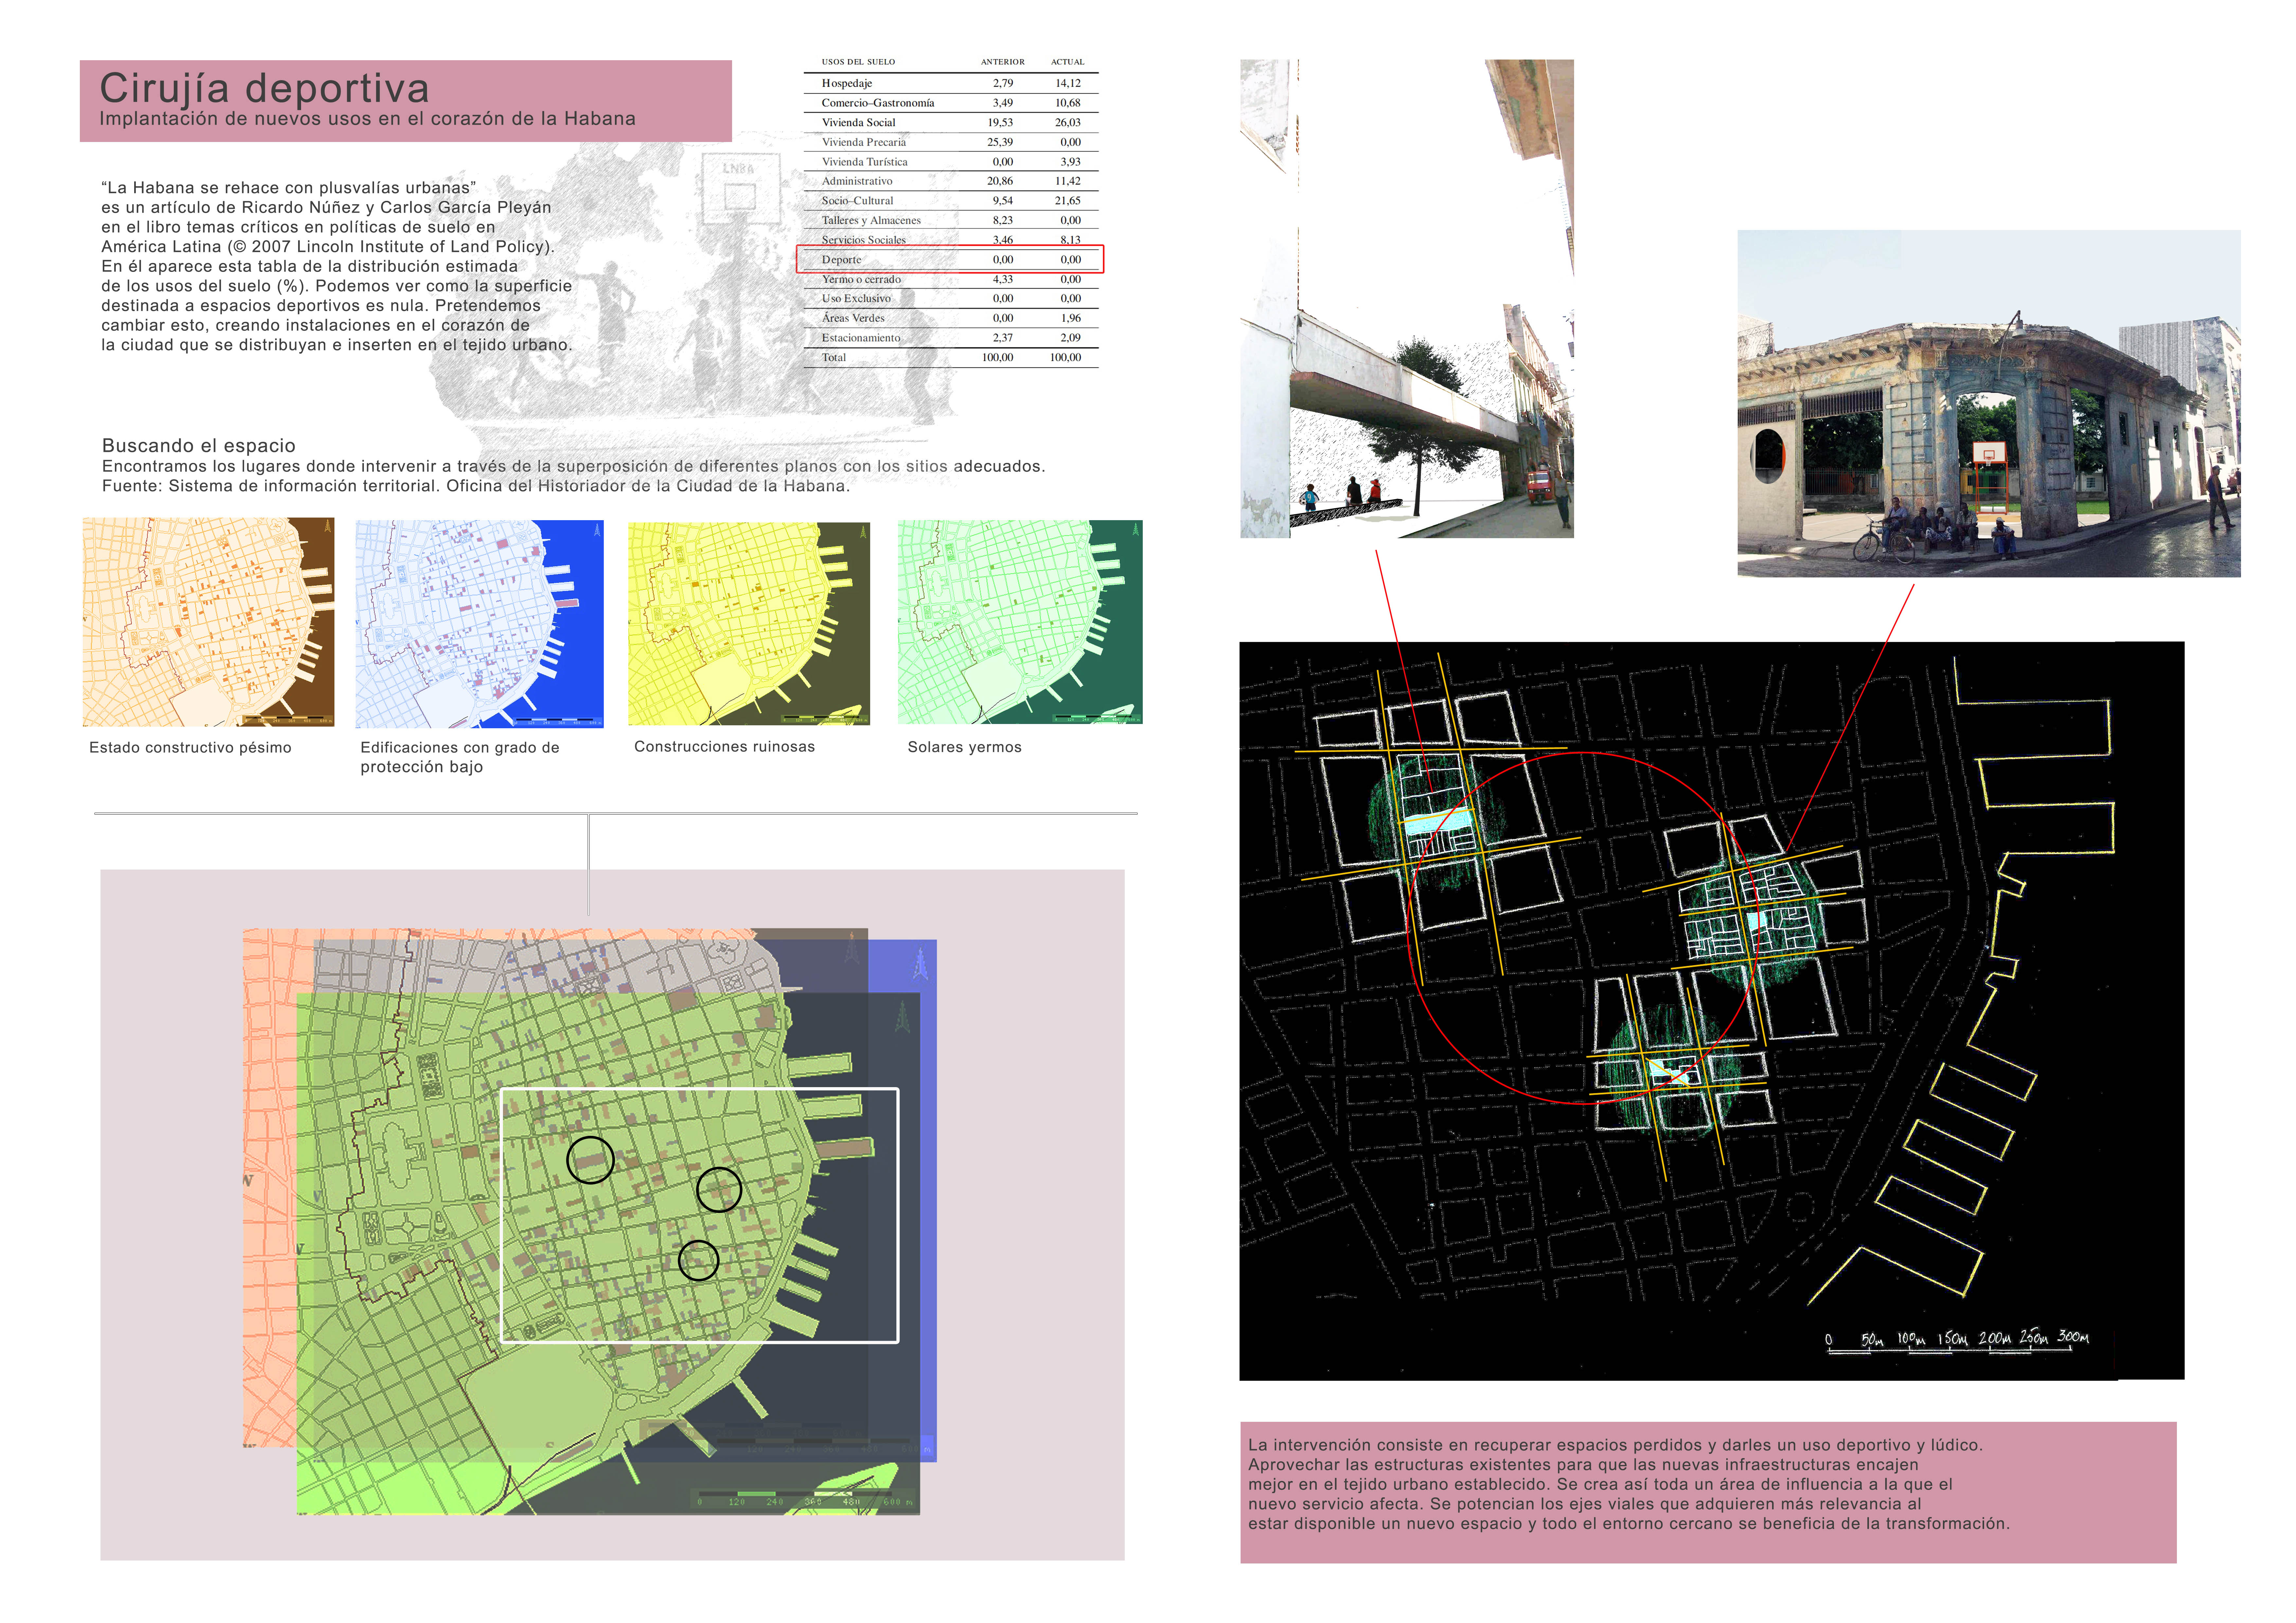The height and width of the screenshot is (1623, 2296).
Task: Select the value 25,39 for Vivienda Precaria
Action: (1000, 142)
